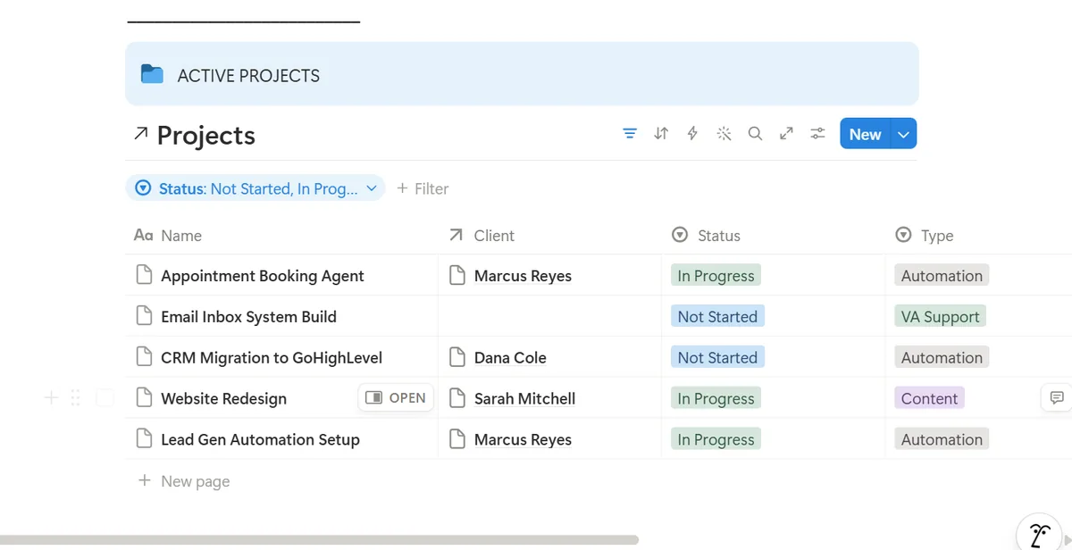The height and width of the screenshot is (550, 1072).
Task: Click Dana Cole client cell
Action: point(510,358)
